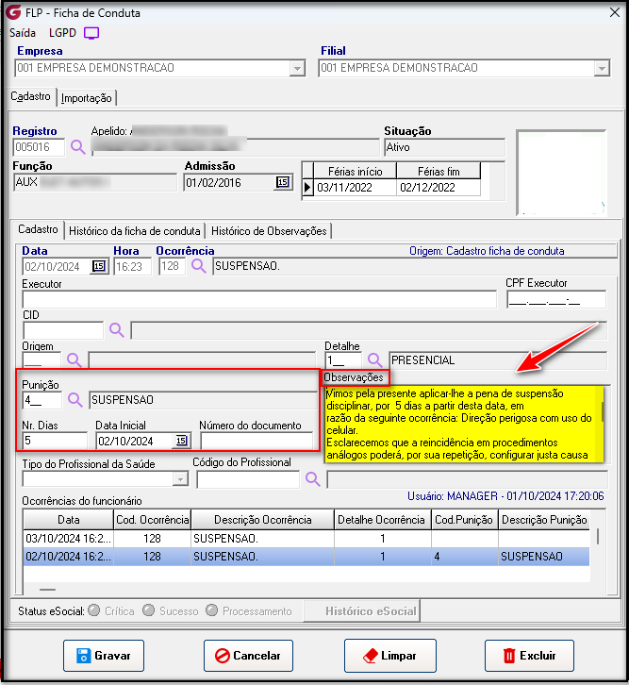Open Histórico da ficha de conduta tab
The width and height of the screenshot is (629, 685).
(x=135, y=230)
